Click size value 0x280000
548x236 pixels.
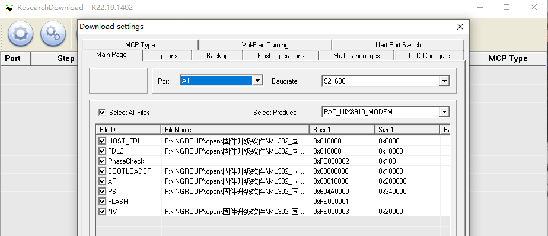pyautogui.click(x=393, y=181)
